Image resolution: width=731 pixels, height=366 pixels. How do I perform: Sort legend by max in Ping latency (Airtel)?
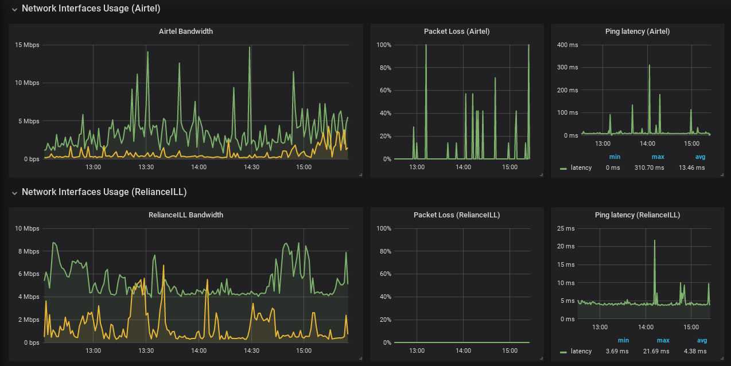click(658, 157)
